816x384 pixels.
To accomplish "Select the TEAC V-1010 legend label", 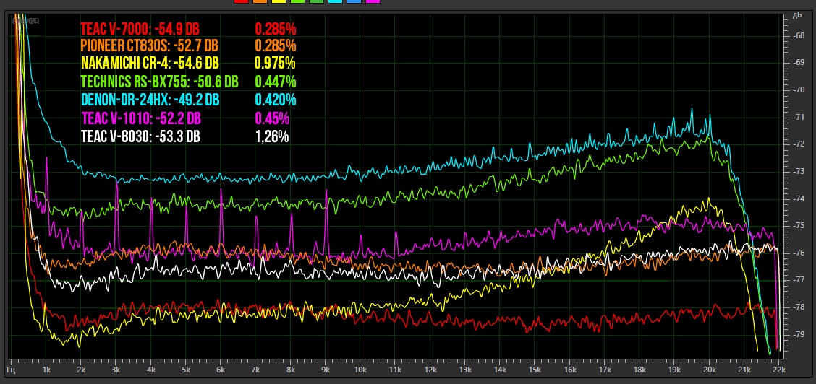I will [140, 118].
